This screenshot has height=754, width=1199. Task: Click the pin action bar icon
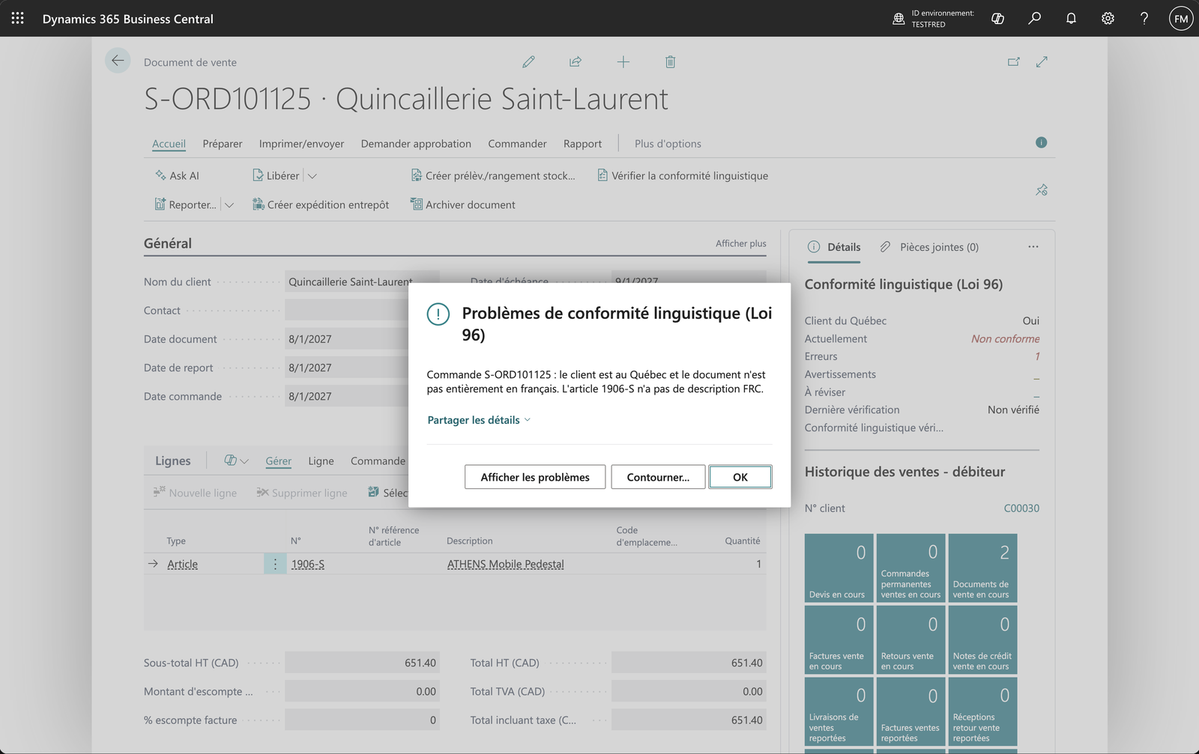(x=1042, y=190)
